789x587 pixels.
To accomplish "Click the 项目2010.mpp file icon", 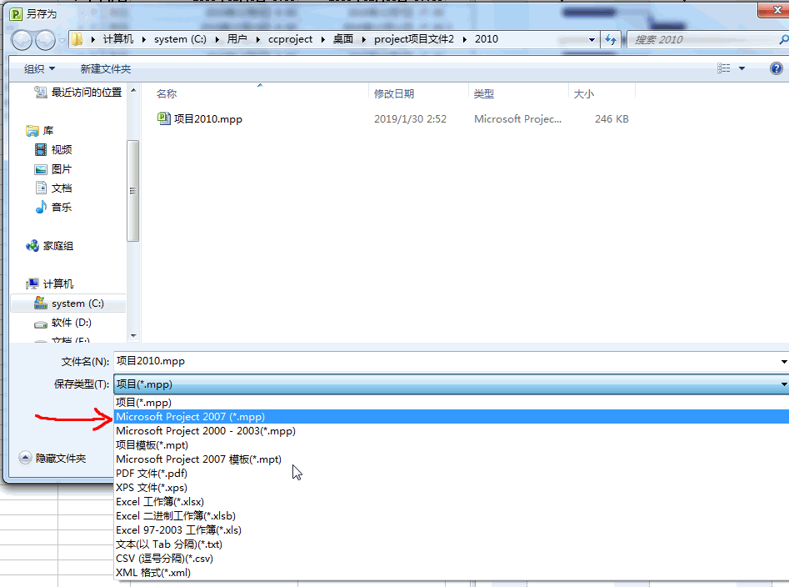I will [x=163, y=118].
